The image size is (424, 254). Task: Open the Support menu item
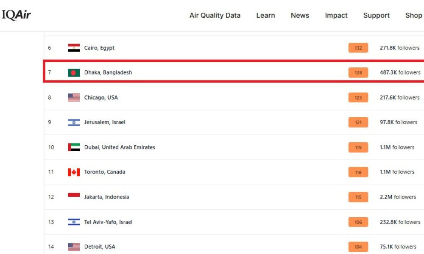click(377, 15)
